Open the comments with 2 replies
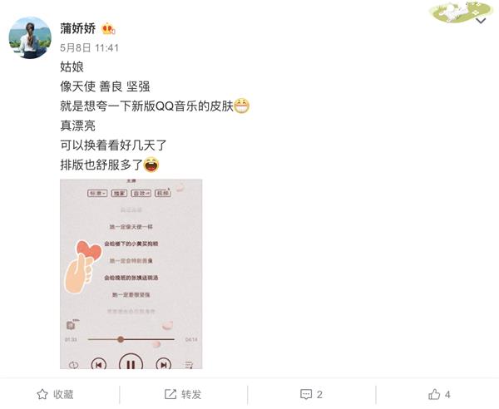Screen dimensions: 499x409 click(x=311, y=394)
